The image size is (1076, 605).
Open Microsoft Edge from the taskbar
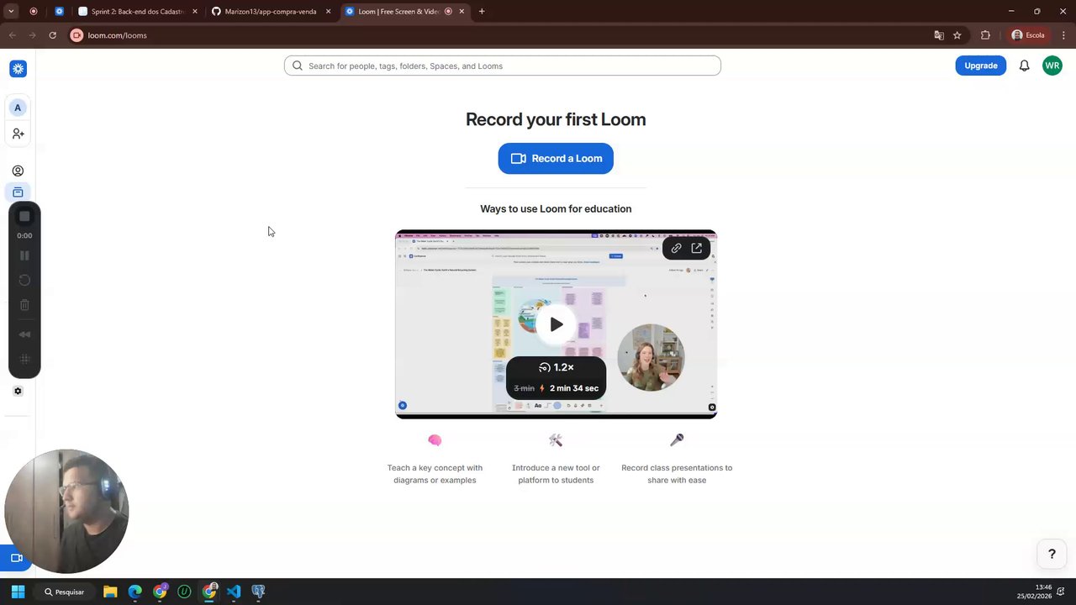pyautogui.click(x=134, y=592)
